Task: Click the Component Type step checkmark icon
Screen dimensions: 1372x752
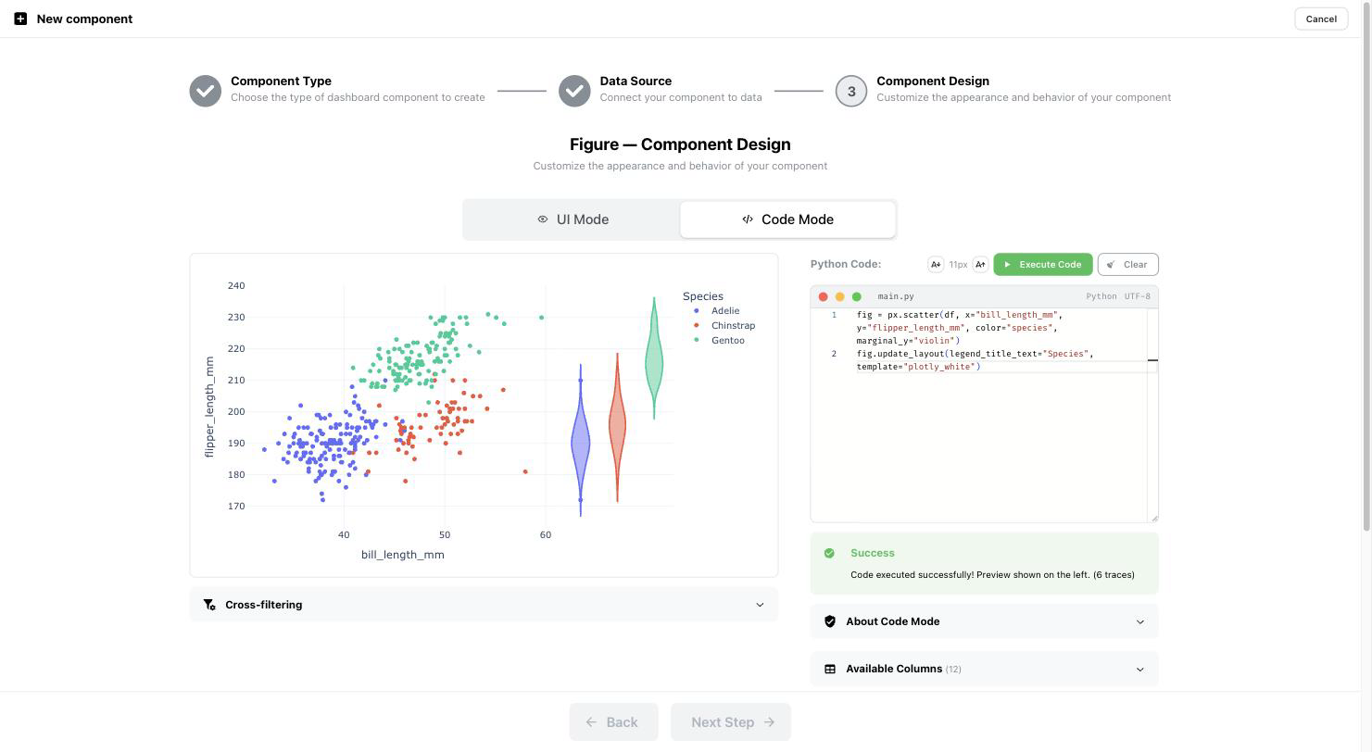Action: pyautogui.click(x=206, y=91)
